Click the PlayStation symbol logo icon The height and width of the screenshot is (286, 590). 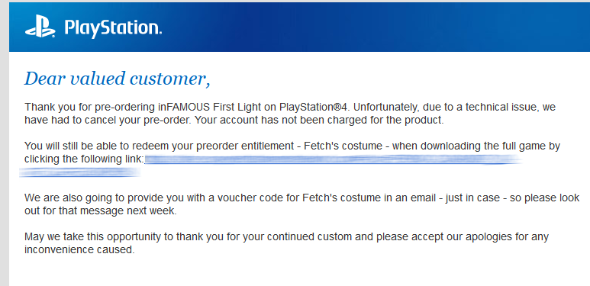40,26
